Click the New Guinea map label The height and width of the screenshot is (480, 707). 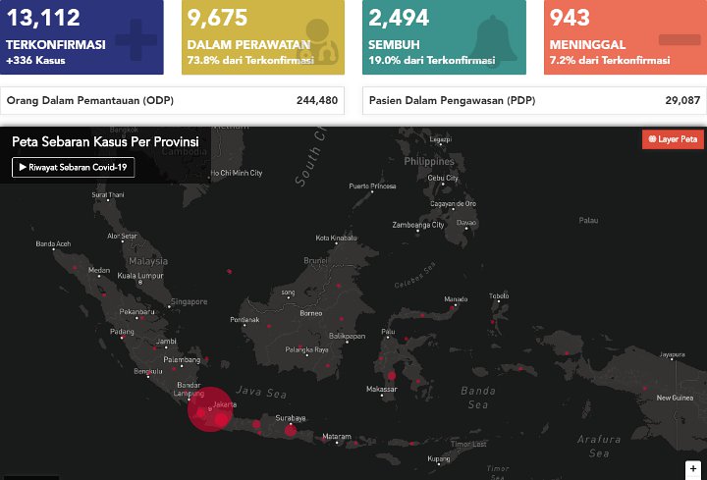675,398
